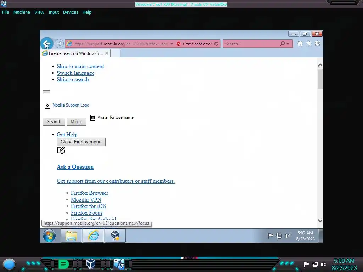
Task: Refresh the page in Internet Explorer
Action: pos(216,44)
